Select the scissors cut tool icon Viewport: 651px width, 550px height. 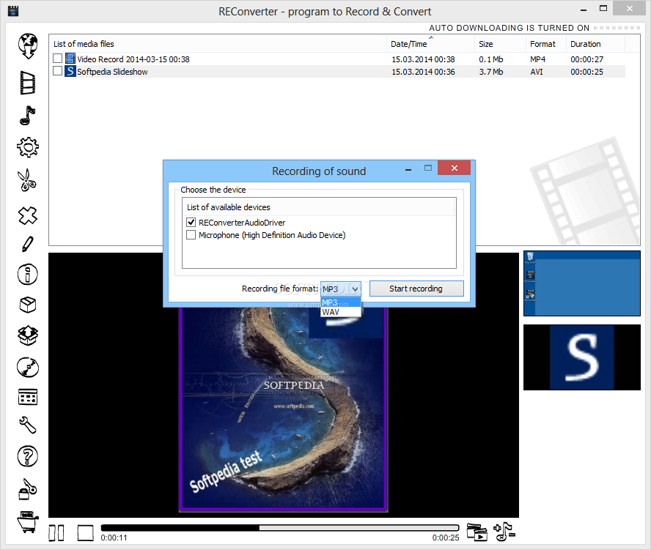tap(27, 179)
